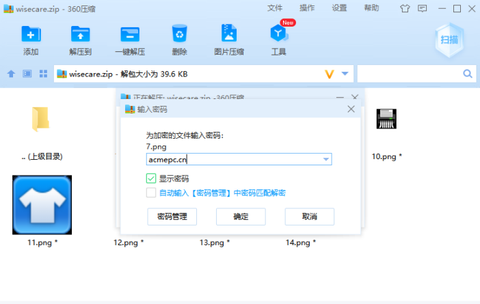Click the search magnifier icon
This screenshot has width=480, height=304.
[x=468, y=74]
